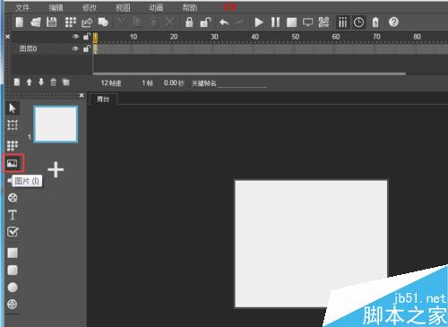Viewport: 448px width, 327px height.
Task: Lock selected objects with closed padlock
Action: (189, 22)
